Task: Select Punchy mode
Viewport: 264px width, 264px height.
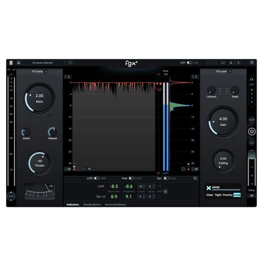Action: click(227, 195)
